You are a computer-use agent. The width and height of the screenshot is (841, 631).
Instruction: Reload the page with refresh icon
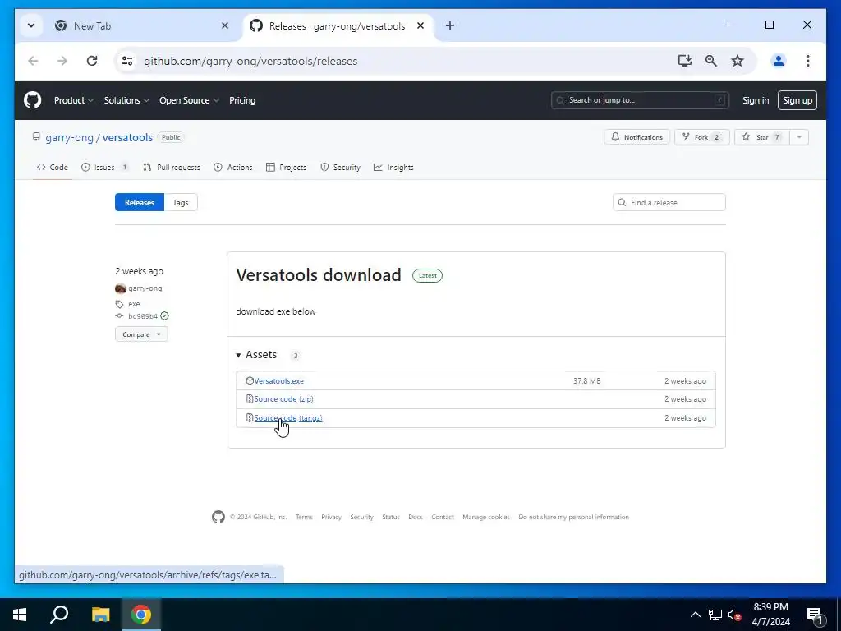(x=92, y=61)
